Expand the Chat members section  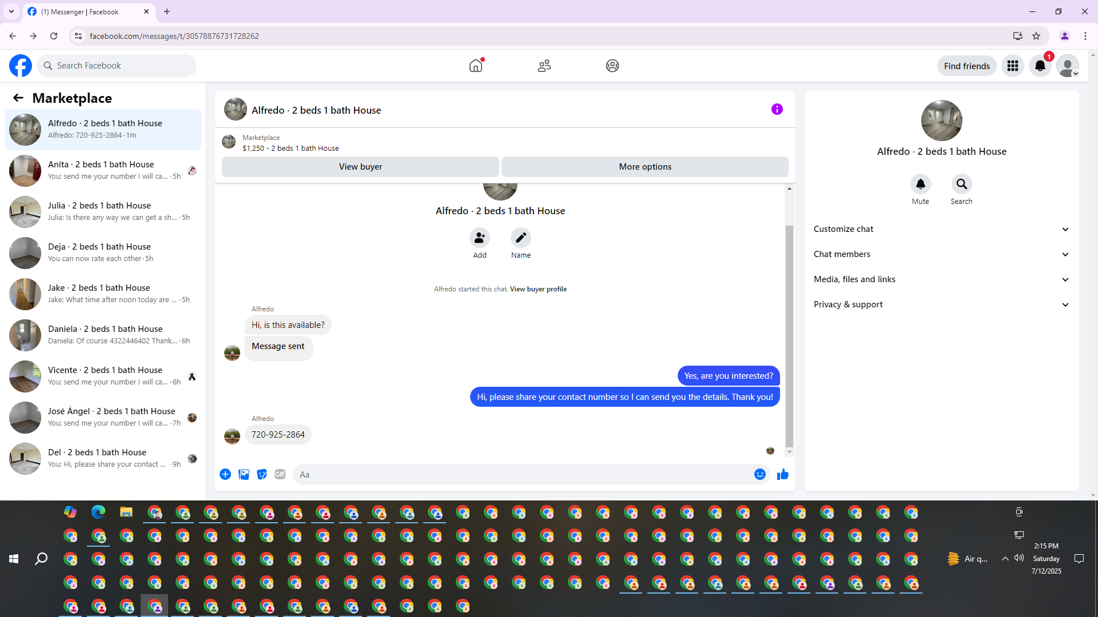pyautogui.click(x=941, y=254)
